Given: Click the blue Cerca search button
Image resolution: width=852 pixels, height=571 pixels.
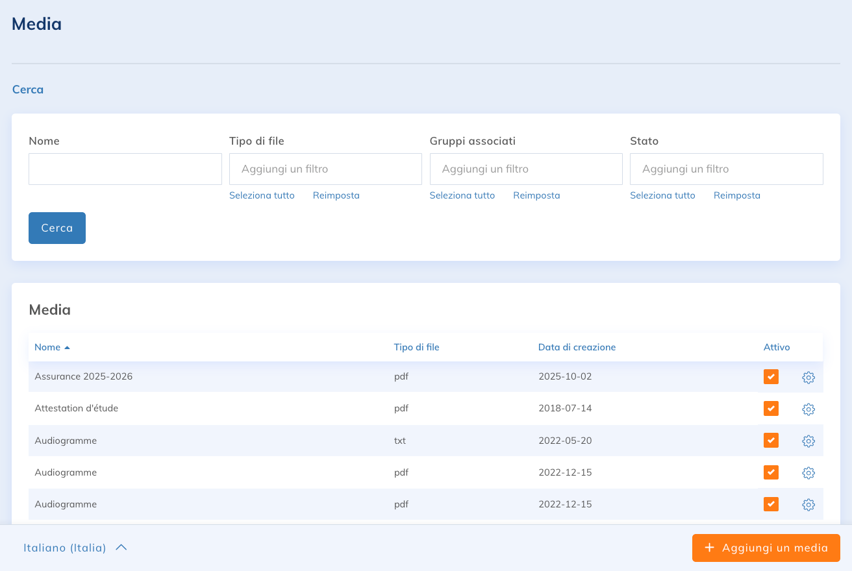Looking at the screenshot, I should pos(57,228).
